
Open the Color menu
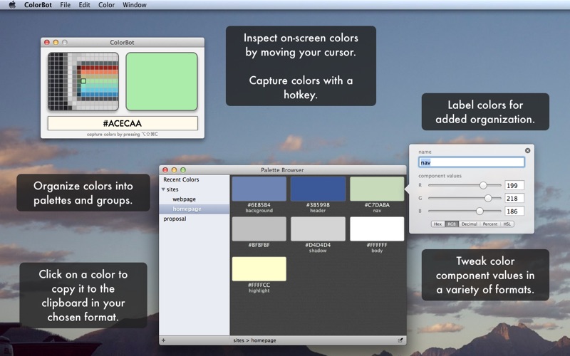[106, 5]
